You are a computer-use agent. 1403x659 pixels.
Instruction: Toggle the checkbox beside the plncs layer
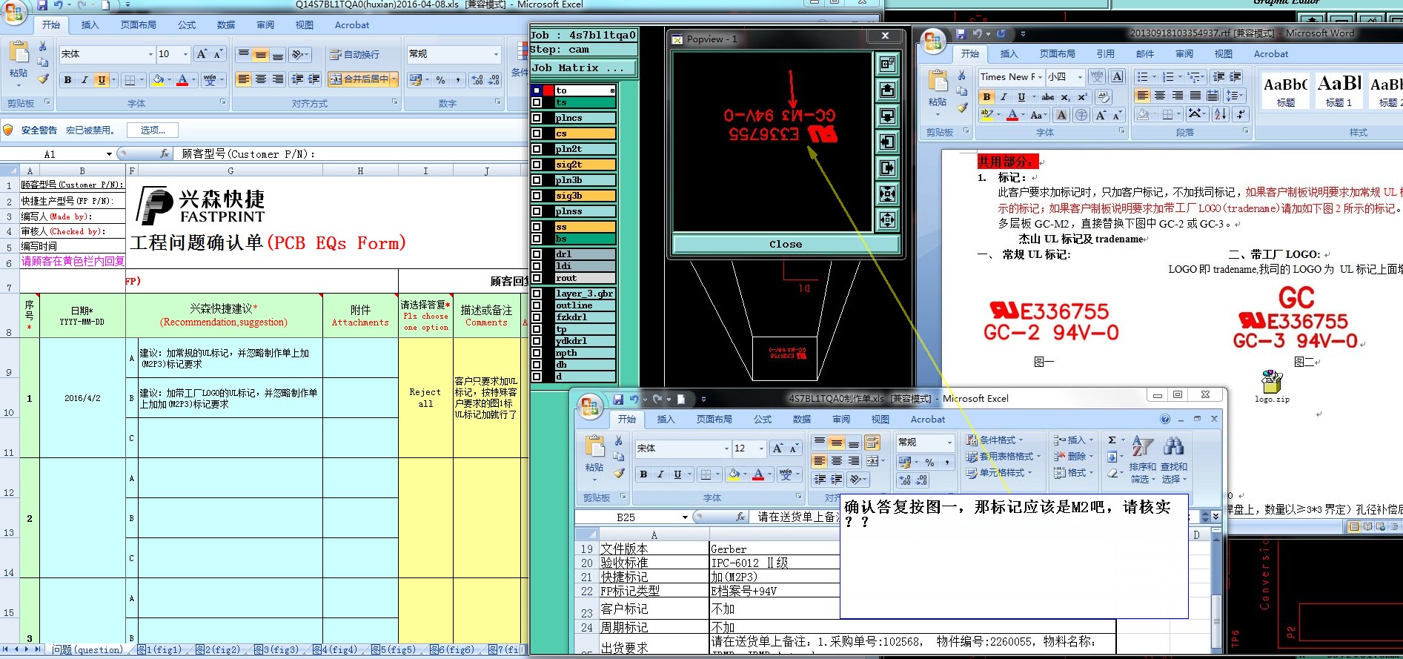(537, 118)
